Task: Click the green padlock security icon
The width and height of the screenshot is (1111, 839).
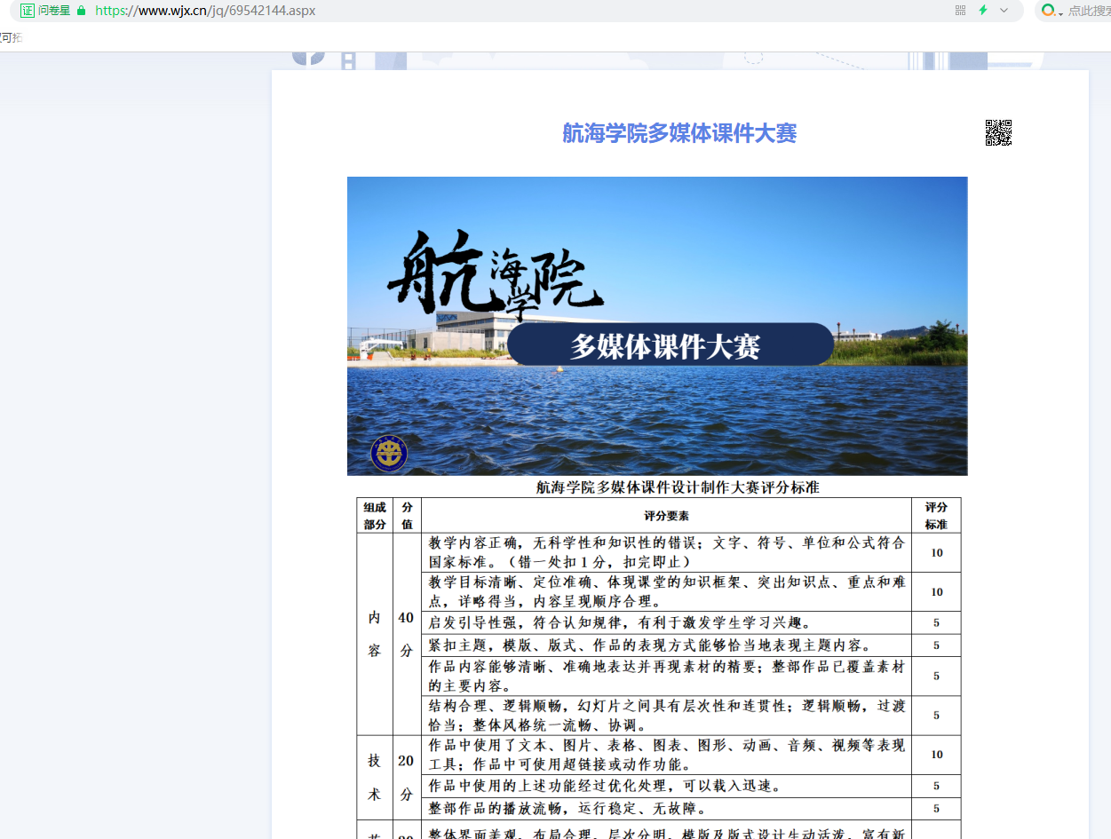Action: (x=82, y=11)
